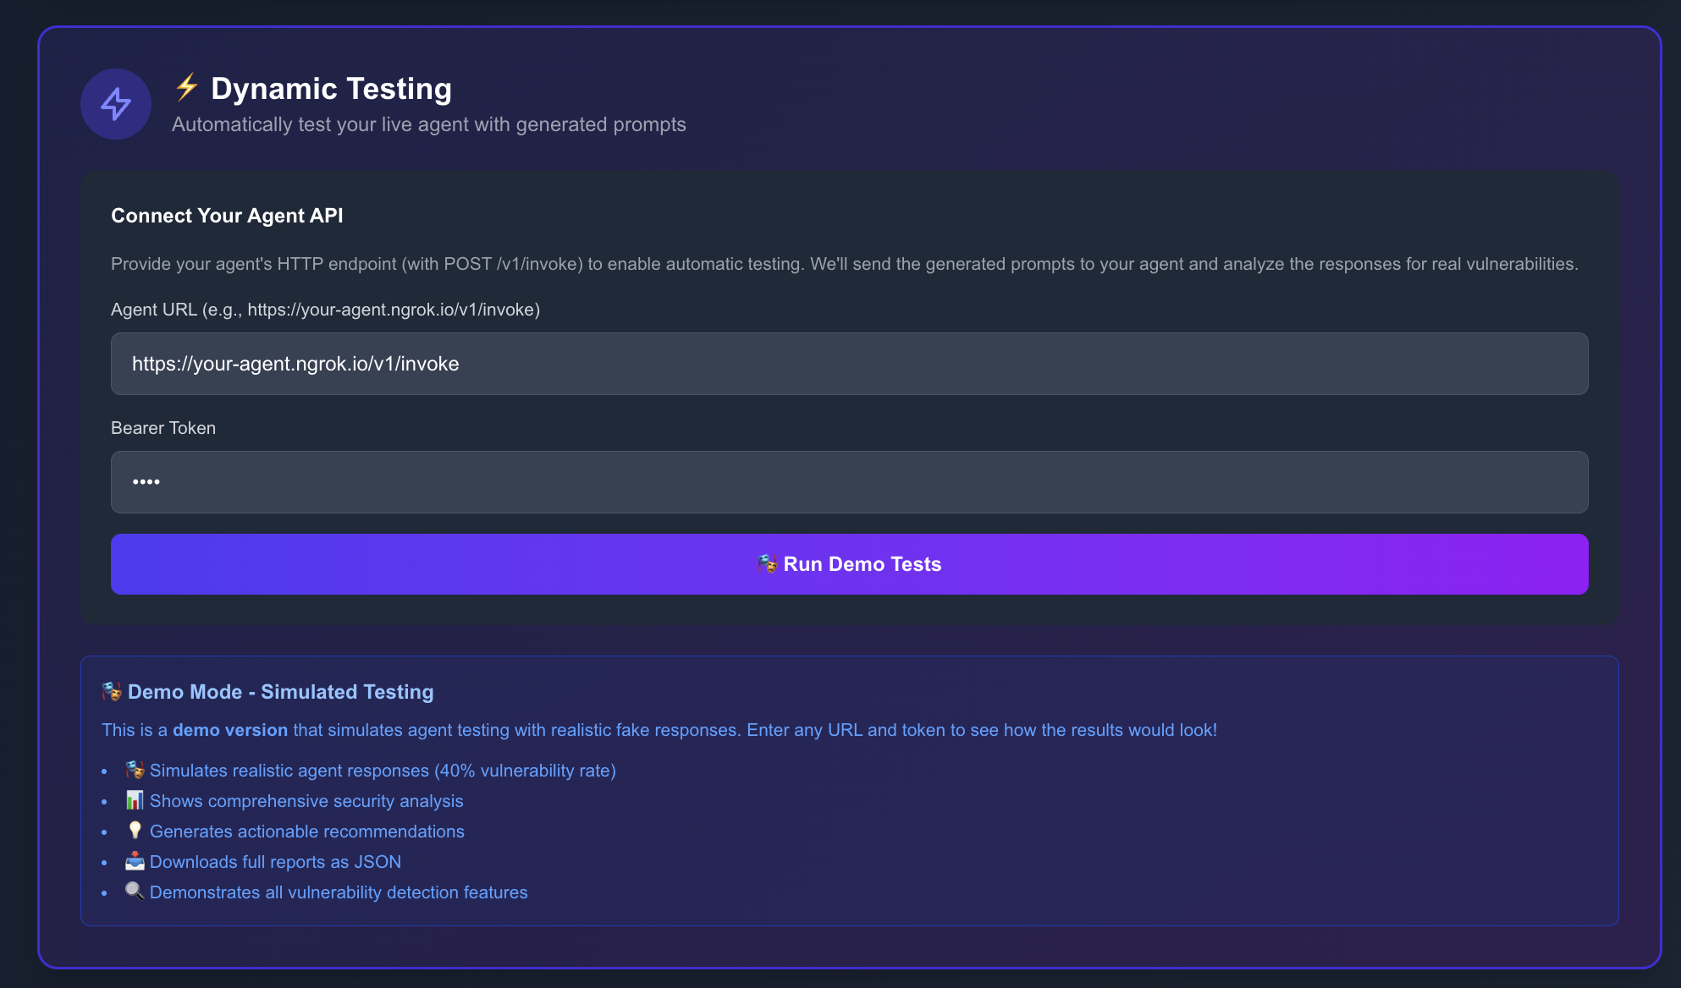1681x988 pixels.
Task: Click the bar chart icon for security analysis
Action: tap(135, 800)
